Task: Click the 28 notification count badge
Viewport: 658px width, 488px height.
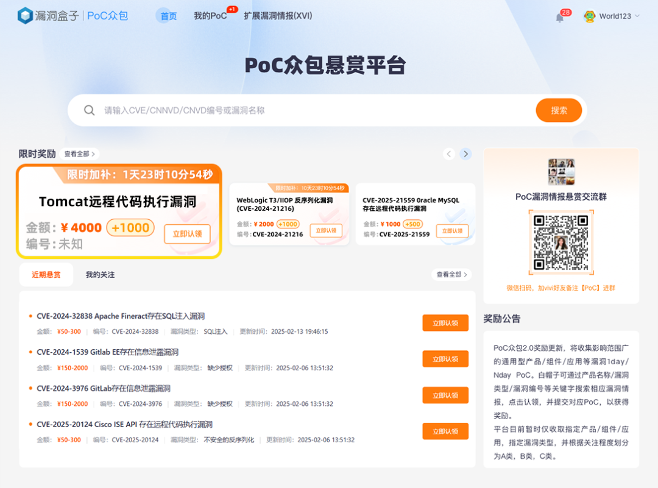Action: click(566, 12)
